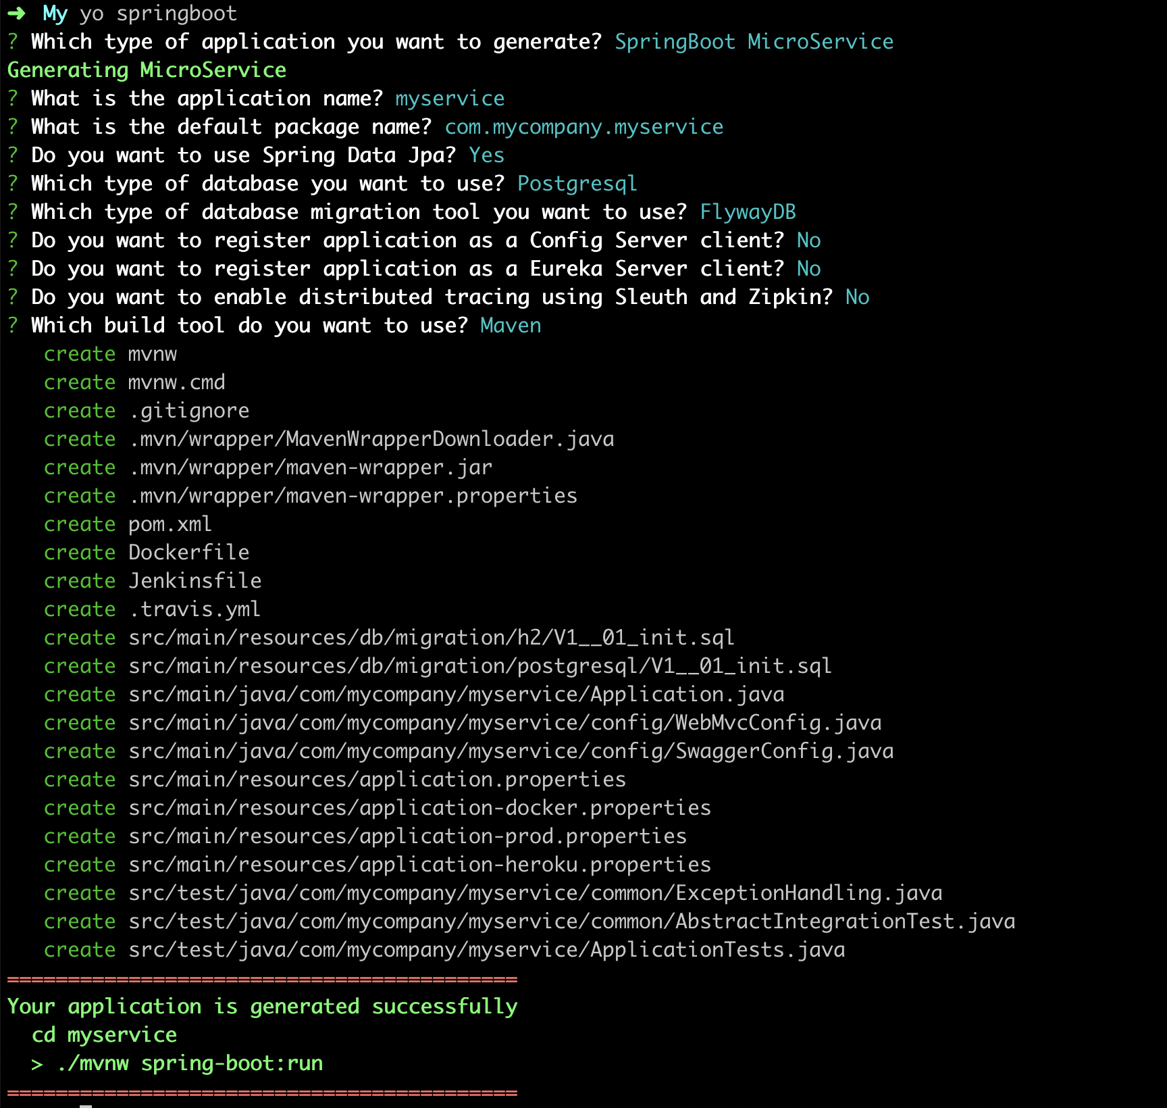Click 'No' answer for Eureka Server client
This screenshot has height=1108, width=1167.
pos(809,269)
